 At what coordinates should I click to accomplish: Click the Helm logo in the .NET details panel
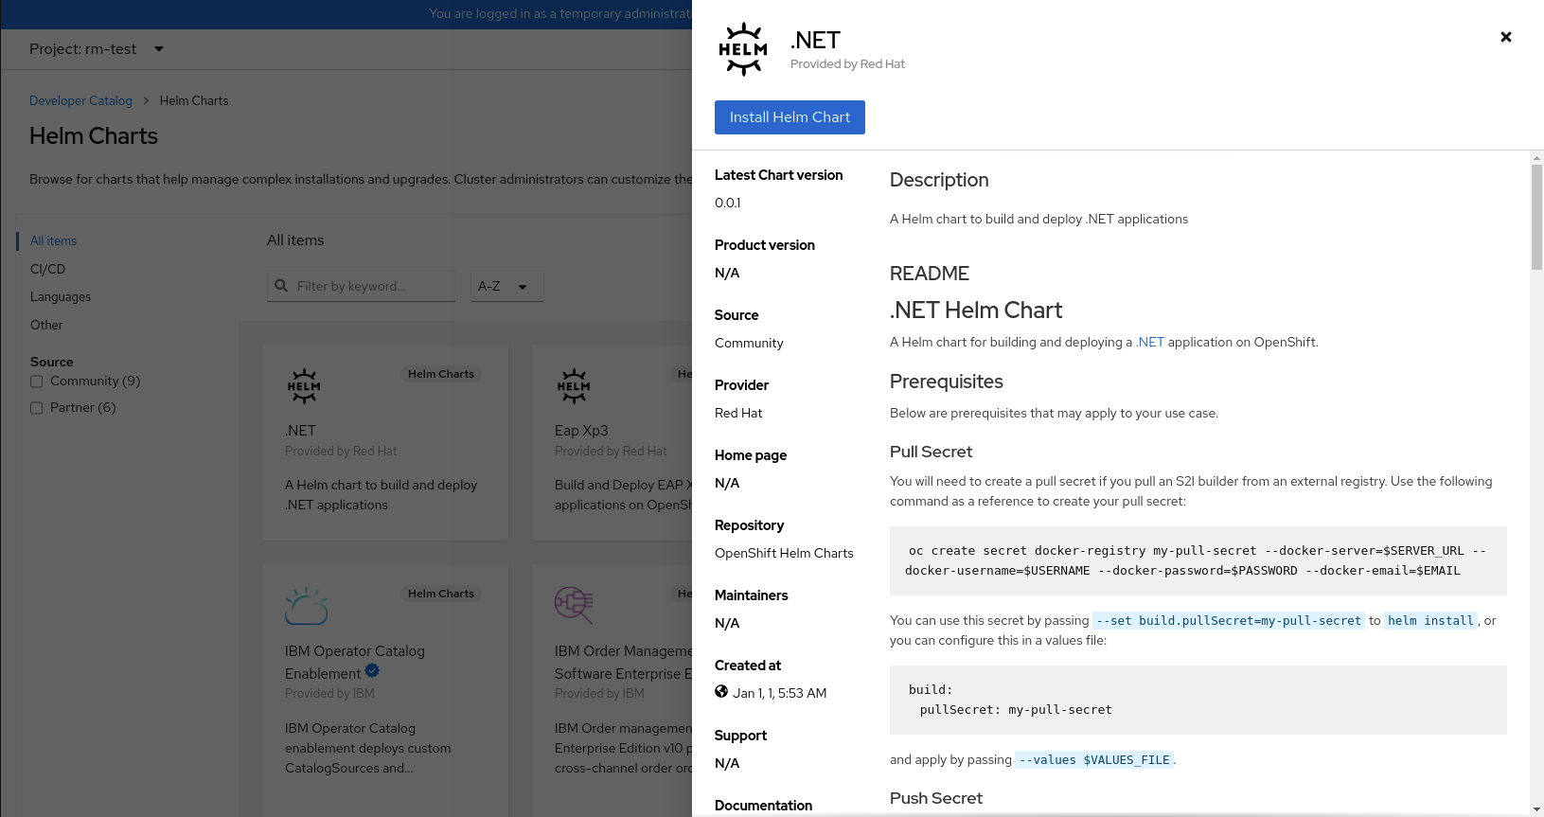tap(743, 49)
